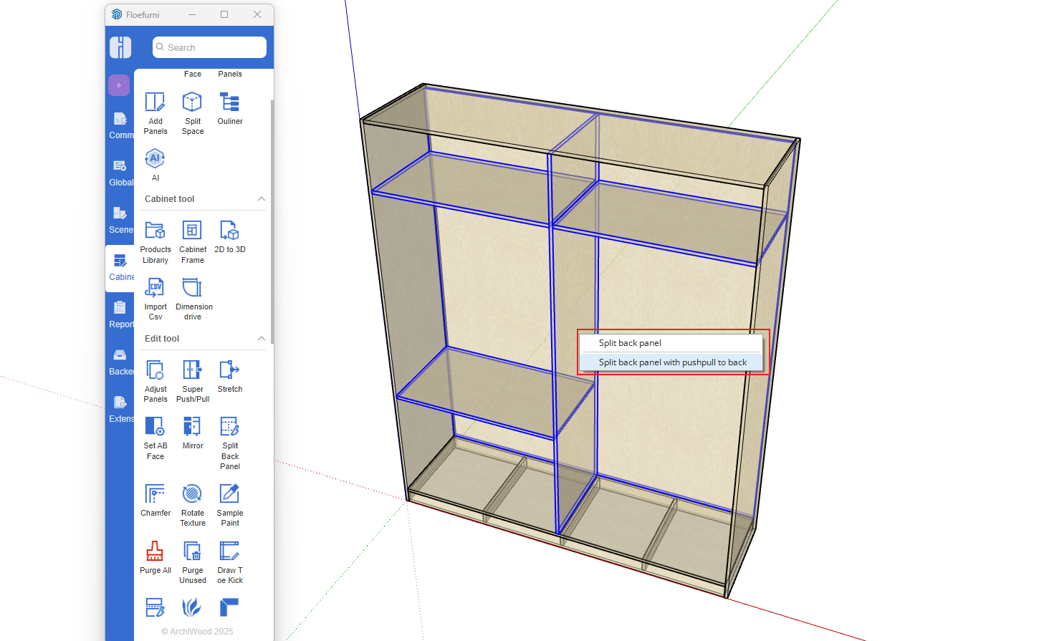This screenshot has width=1039, height=641.
Task: Click the tool panel vertical scrollbar
Action: (272, 215)
